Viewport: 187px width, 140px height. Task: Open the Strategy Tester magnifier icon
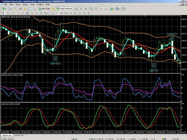(34, 9)
